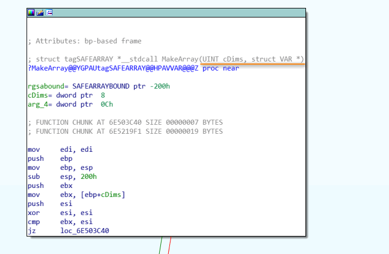Click the pencil edit icon in node header

click(x=41, y=12)
